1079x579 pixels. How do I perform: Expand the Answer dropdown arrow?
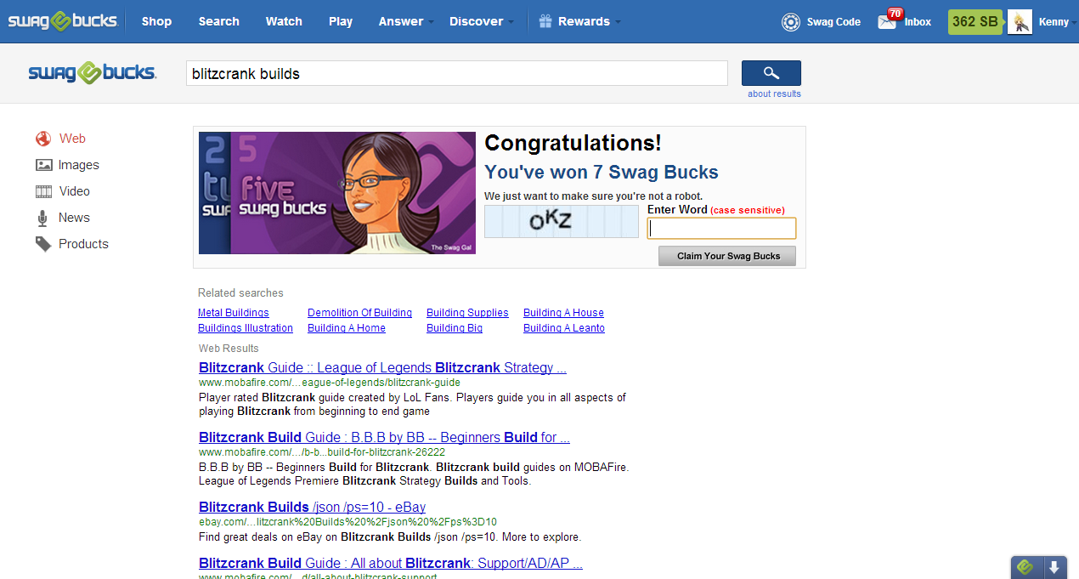(432, 22)
